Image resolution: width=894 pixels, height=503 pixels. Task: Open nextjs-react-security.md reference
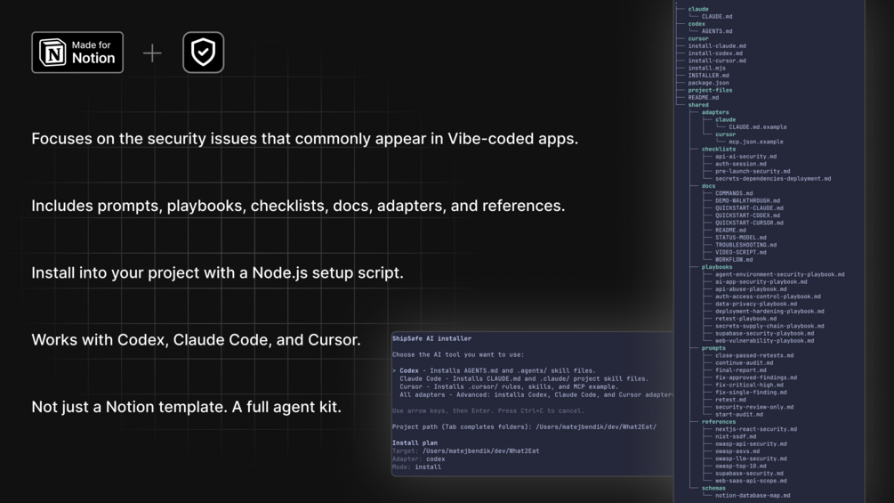[756, 429]
